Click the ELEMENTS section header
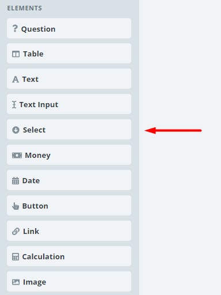The height and width of the screenshot is (295, 221). pyautogui.click(x=25, y=8)
